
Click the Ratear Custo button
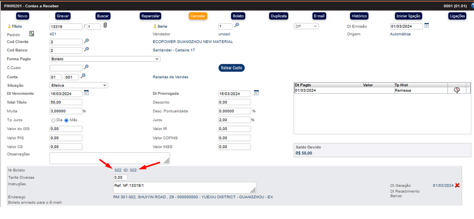[x=231, y=68]
